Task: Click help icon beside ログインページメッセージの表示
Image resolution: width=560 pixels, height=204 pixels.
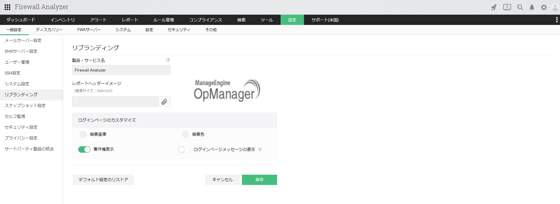Action: click(260, 149)
